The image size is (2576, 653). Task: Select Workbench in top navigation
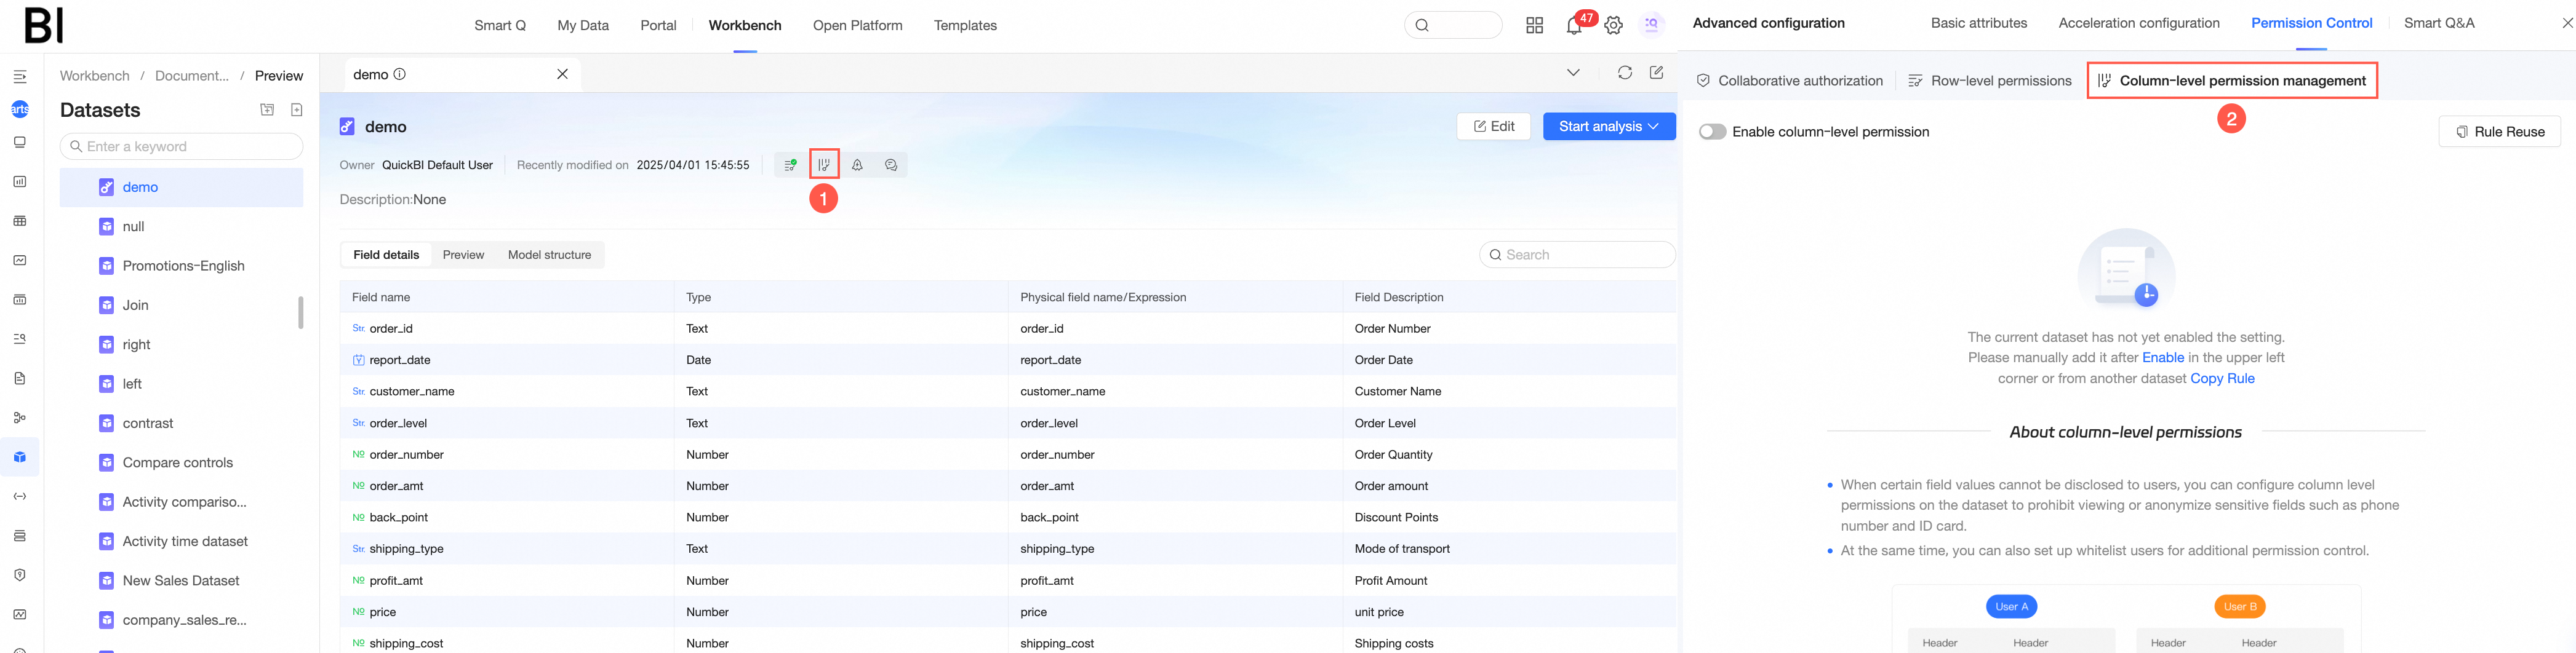tap(745, 26)
